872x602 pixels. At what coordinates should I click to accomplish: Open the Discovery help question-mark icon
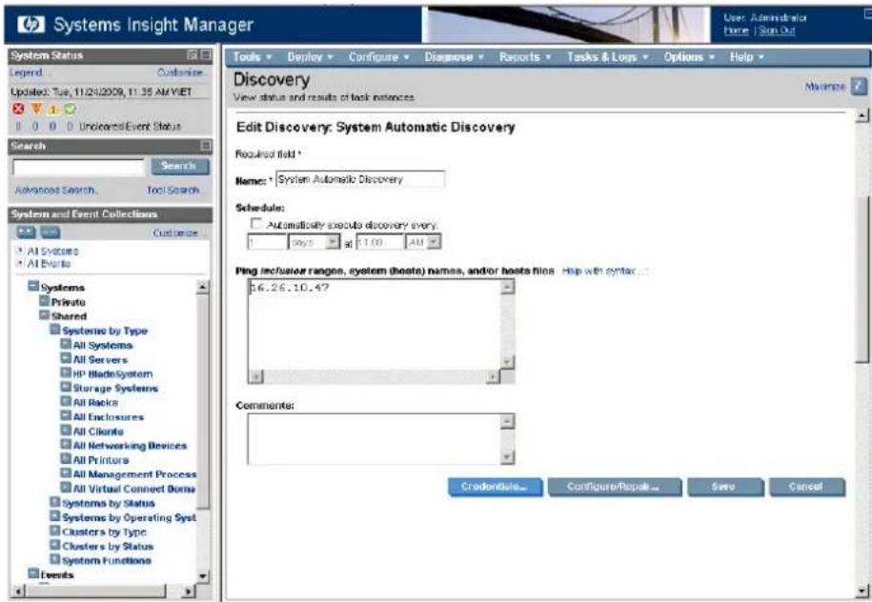coord(860,86)
